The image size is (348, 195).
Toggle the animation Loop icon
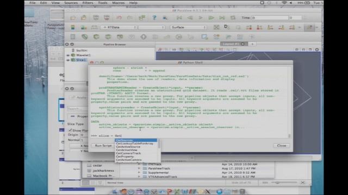pyautogui.click(x=233, y=18)
